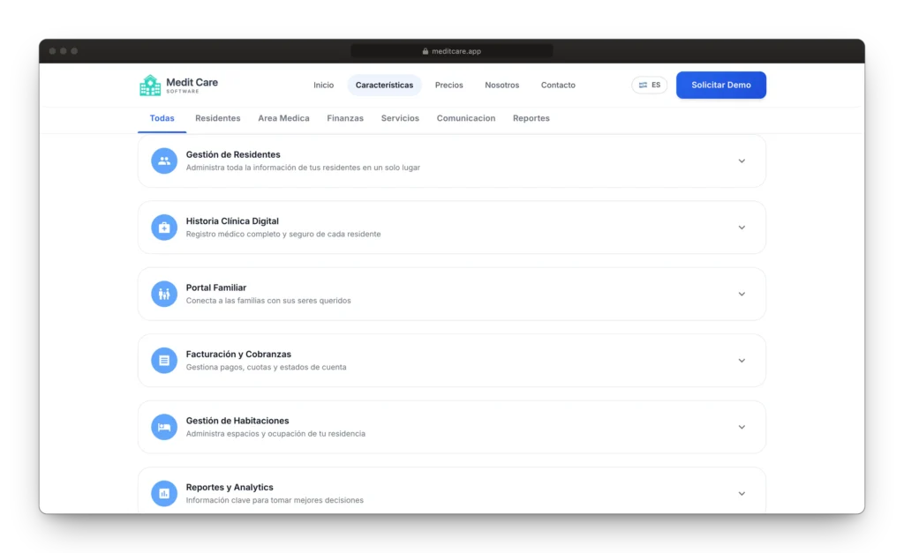Screen dimensions: 904x553
Task: Click the lock icon in the address bar
Action: point(426,51)
